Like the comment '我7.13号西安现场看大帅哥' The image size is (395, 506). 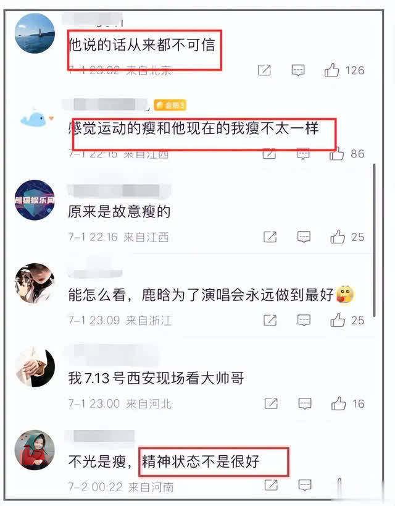click(339, 403)
